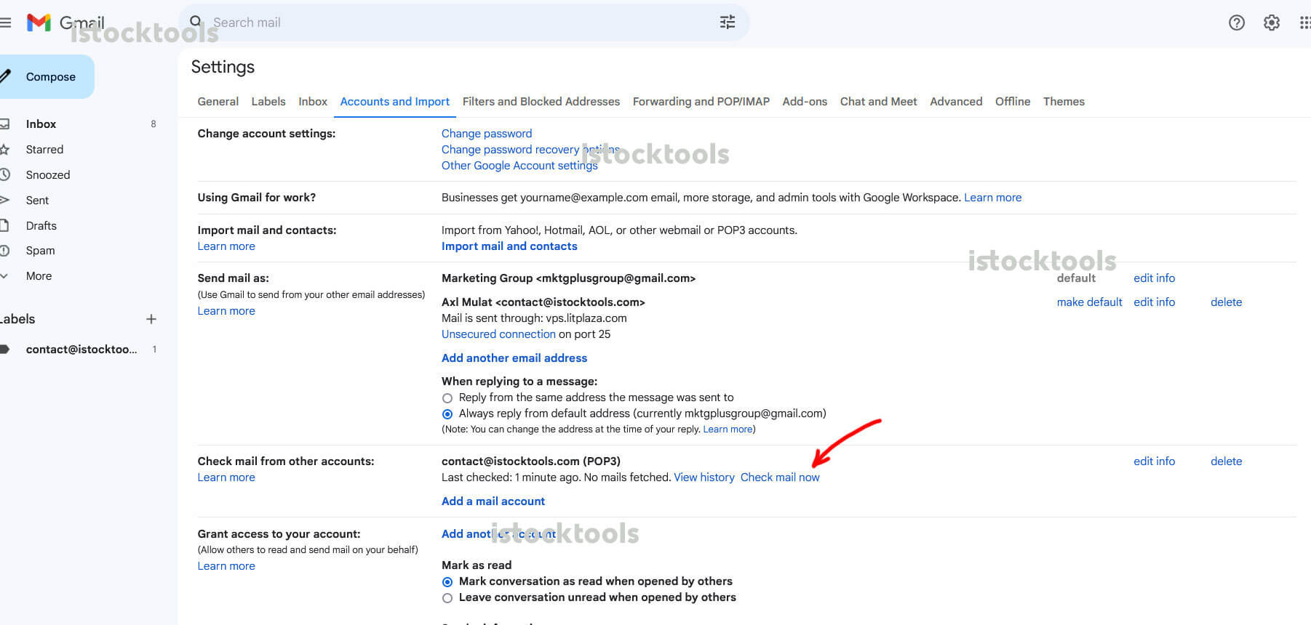
Task: Click the Compose button
Action: tap(47, 76)
